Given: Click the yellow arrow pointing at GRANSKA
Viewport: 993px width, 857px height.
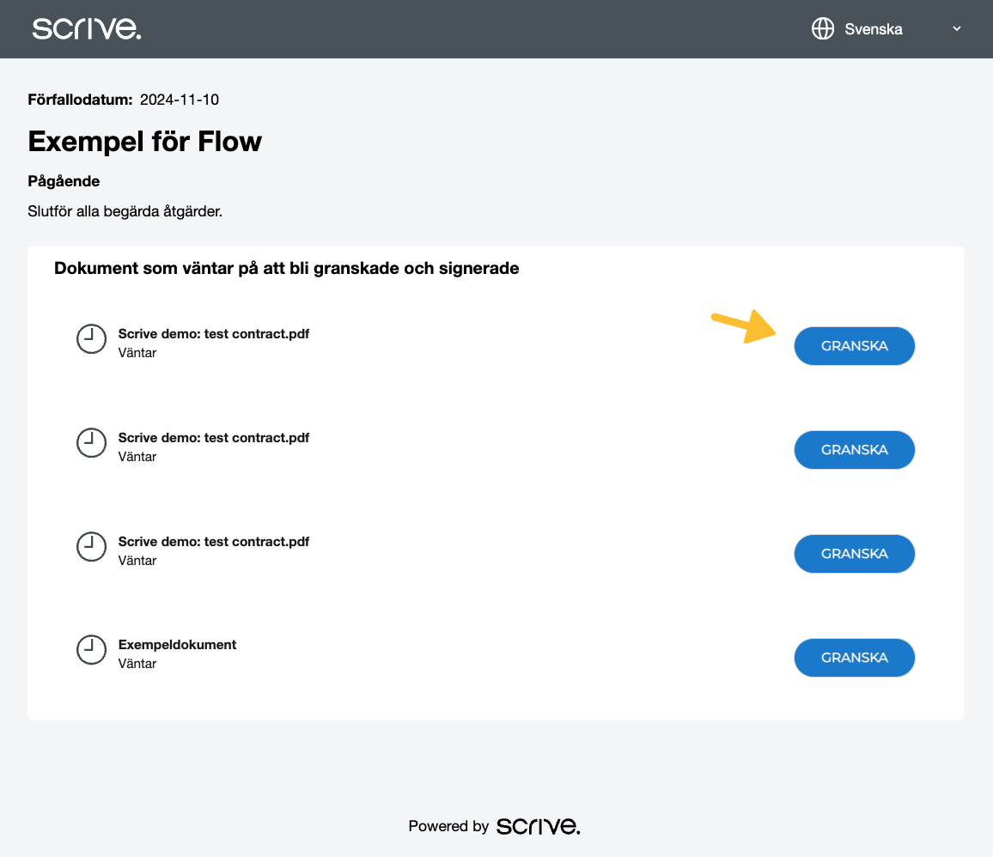Looking at the screenshot, I should tap(744, 327).
